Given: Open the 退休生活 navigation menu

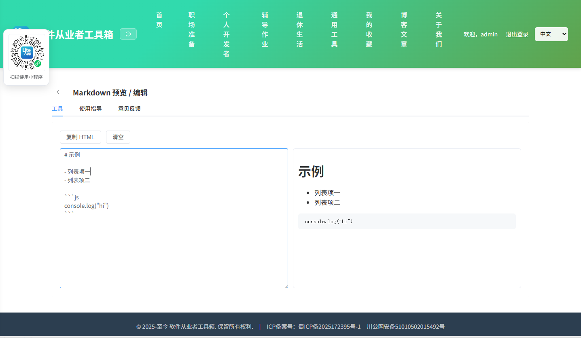Looking at the screenshot, I should click(x=300, y=30).
